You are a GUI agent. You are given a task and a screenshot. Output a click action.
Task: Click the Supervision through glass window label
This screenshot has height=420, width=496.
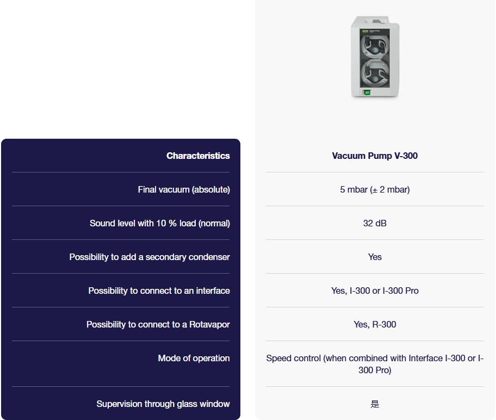[163, 404]
